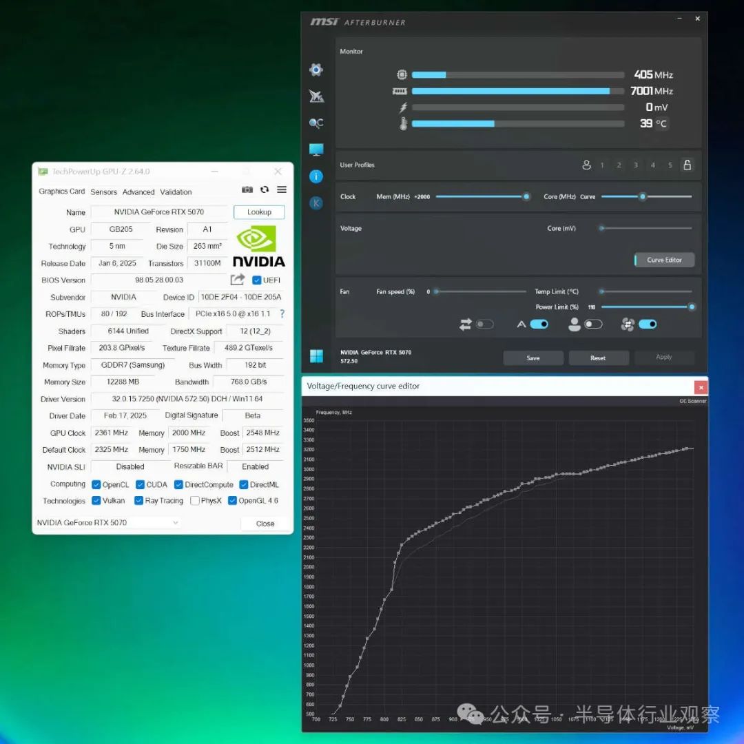Switch to the Validation tab
744x744 pixels.
coord(176,192)
